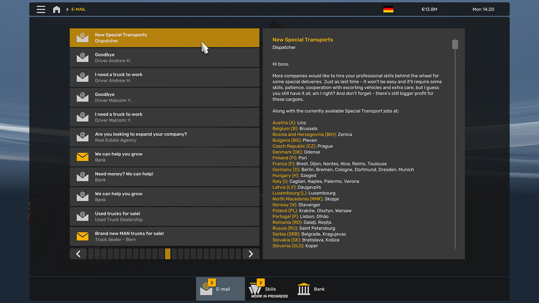The width and height of the screenshot is (539, 303).
Task: Click the E-MAIL breadcrumb label
Action: [x=78, y=9]
